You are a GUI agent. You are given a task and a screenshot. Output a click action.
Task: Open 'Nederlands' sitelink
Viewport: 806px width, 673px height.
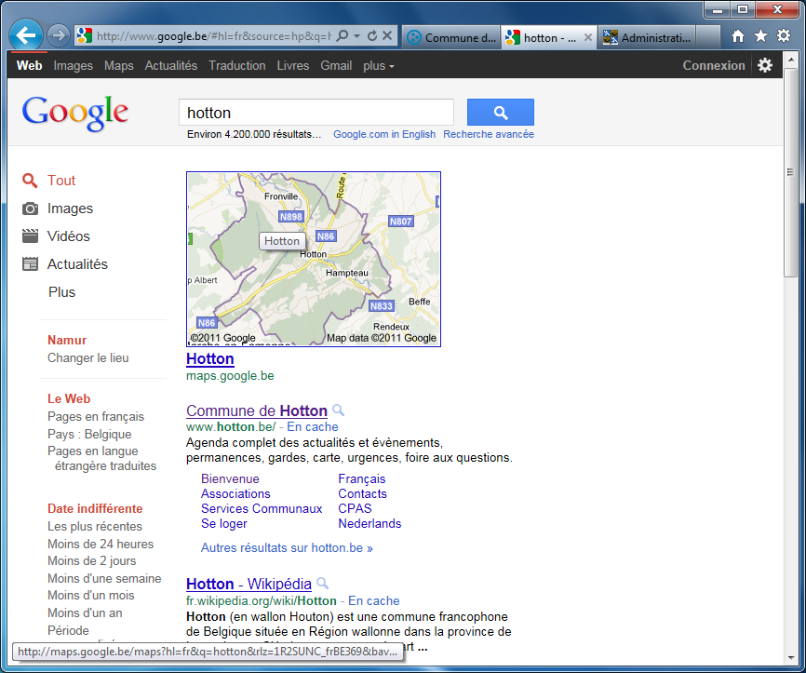click(369, 523)
